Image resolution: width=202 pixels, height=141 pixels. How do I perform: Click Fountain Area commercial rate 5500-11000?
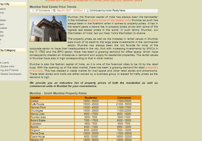(124, 117)
